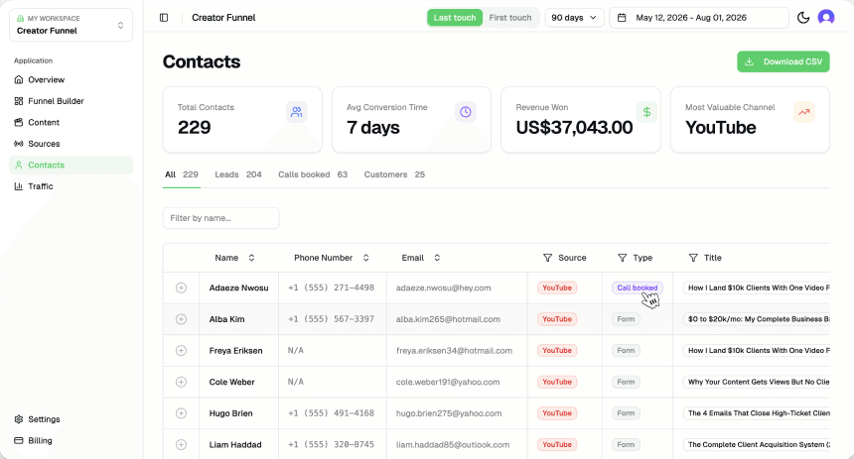Expand Alba Kim row plus icon
This screenshot has width=854, height=459.
click(182, 319)
